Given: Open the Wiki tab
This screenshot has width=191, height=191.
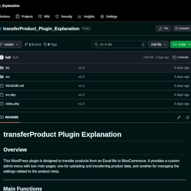Looking at the screenshot, I should 44,17.
